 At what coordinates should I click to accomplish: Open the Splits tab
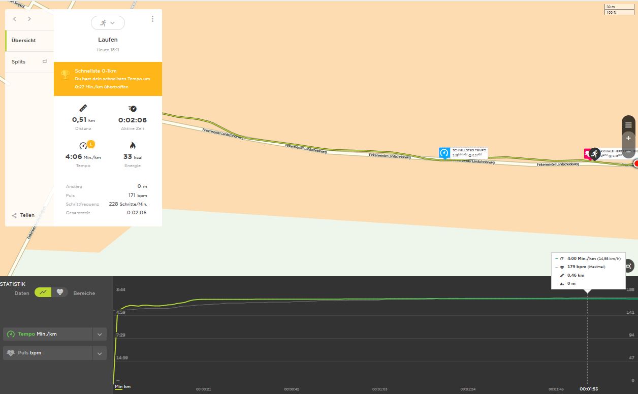pyautogui.click(x=19, y=62)
